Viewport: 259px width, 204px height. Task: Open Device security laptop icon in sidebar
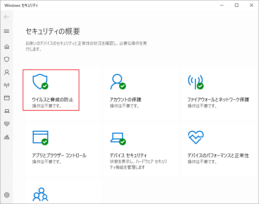[x=6, y=111]
